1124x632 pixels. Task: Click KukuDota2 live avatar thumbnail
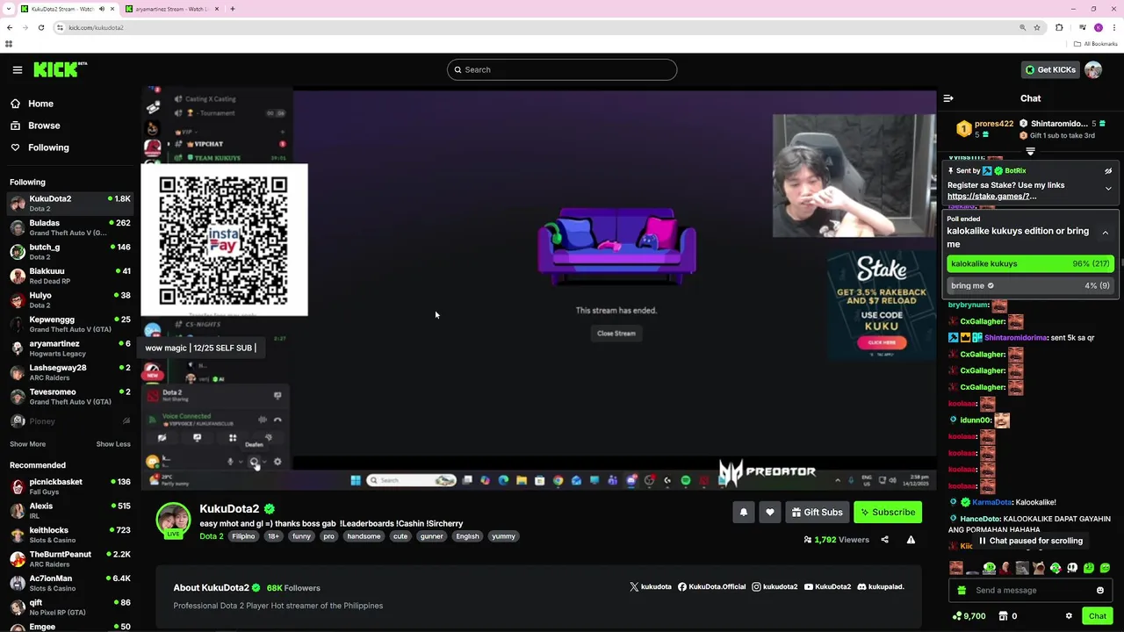(x=173, y=520)
